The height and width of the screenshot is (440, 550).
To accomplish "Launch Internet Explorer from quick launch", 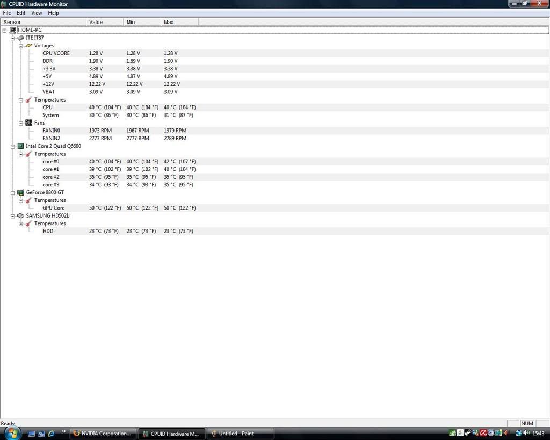I will [51, 434].
